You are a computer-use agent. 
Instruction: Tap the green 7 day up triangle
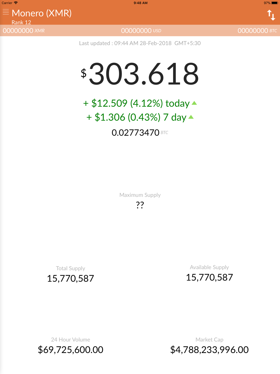(x=191, y=117)
